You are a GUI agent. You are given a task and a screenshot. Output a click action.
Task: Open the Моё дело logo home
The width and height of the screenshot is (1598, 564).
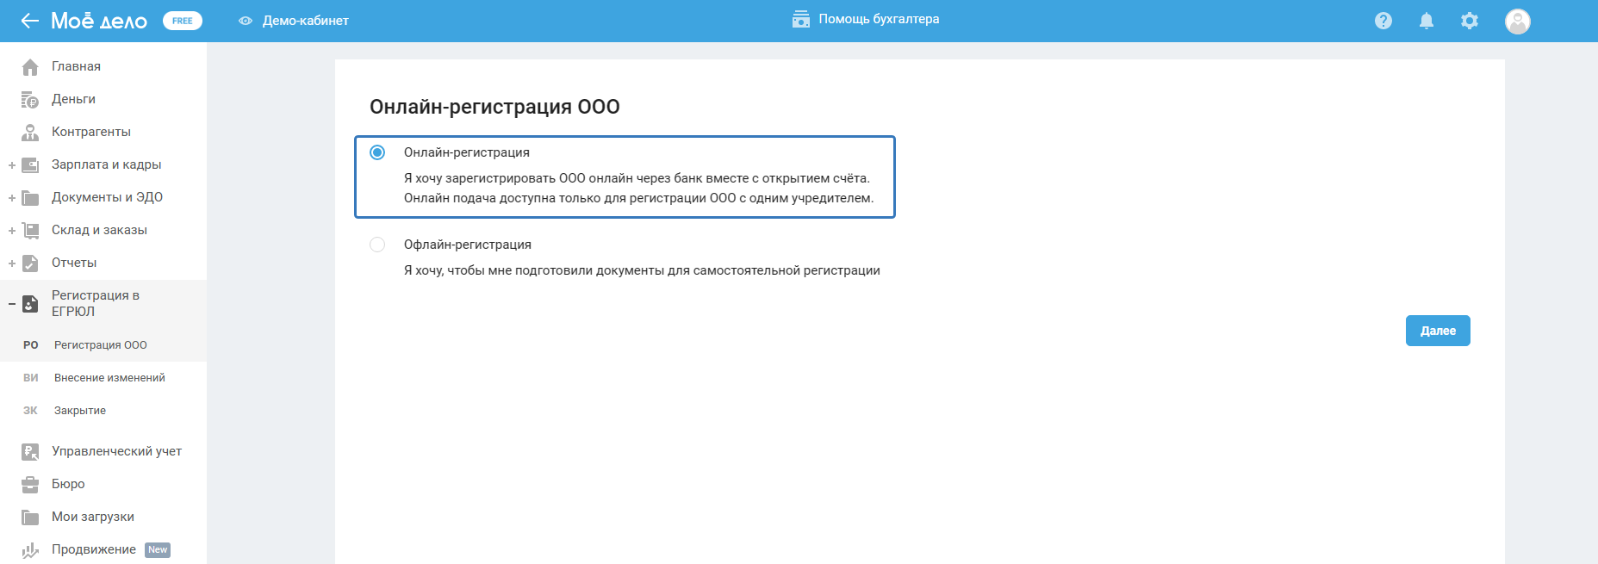(x=99, y=21)
